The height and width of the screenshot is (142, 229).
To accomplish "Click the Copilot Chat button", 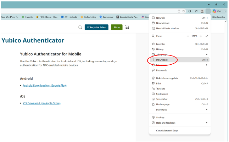I will 217,11.
